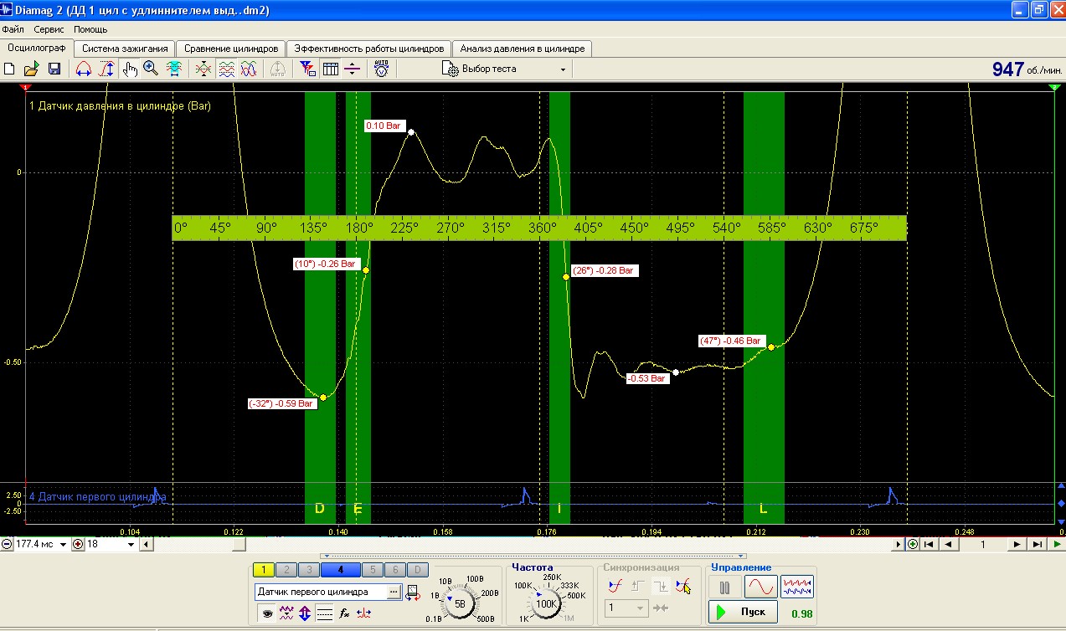Activate the hand pan tool

130,69
